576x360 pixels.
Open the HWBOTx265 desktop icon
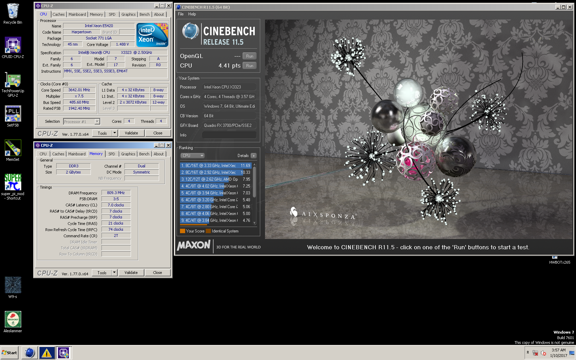click(560, 260)
